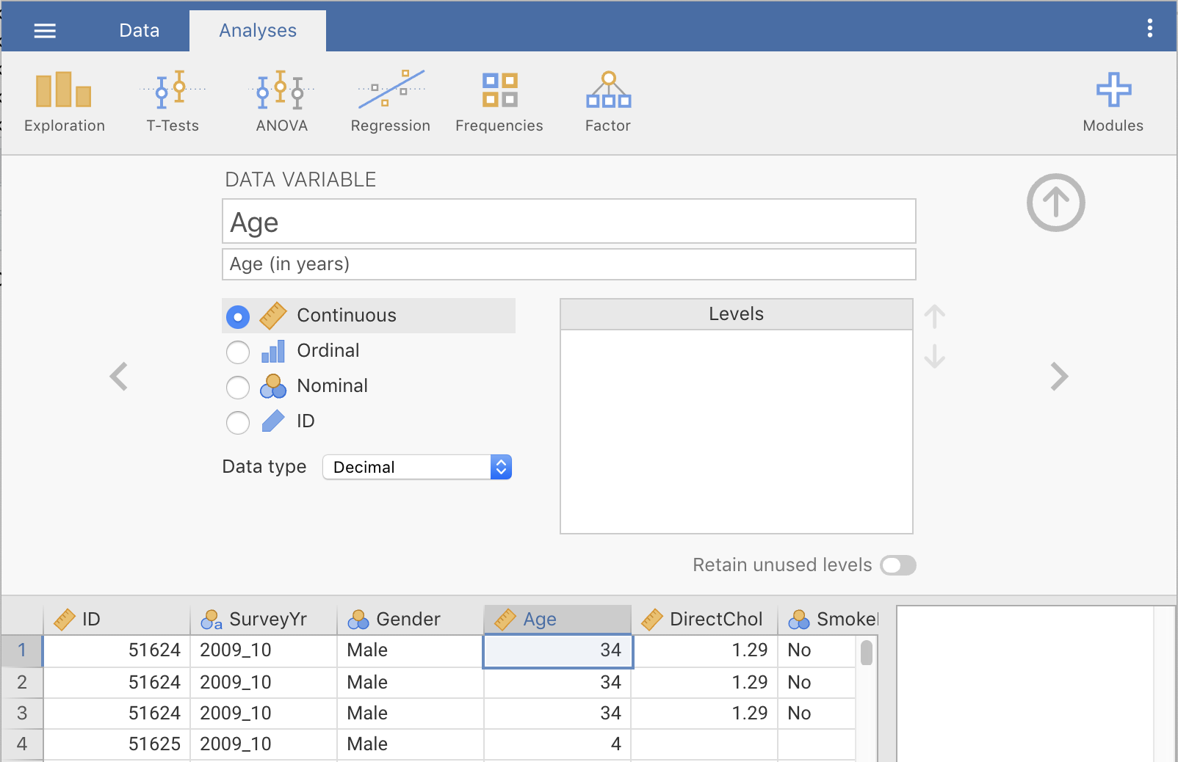Image resolution: width=1178 pixels, height=762 pixels.
Task: Toggle Retain unused levels switch
Action: [898, 565]
